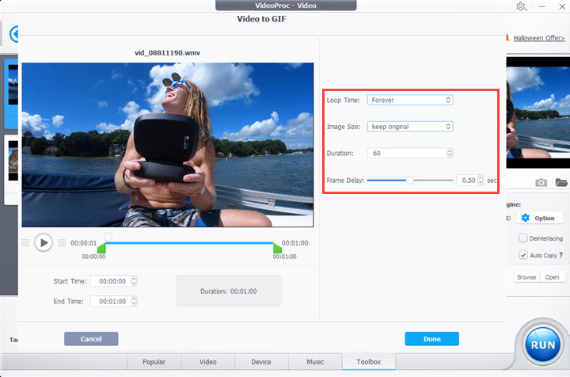Open the Image Size dropdown
Screen dimensions: 570x377
point(410,127)
